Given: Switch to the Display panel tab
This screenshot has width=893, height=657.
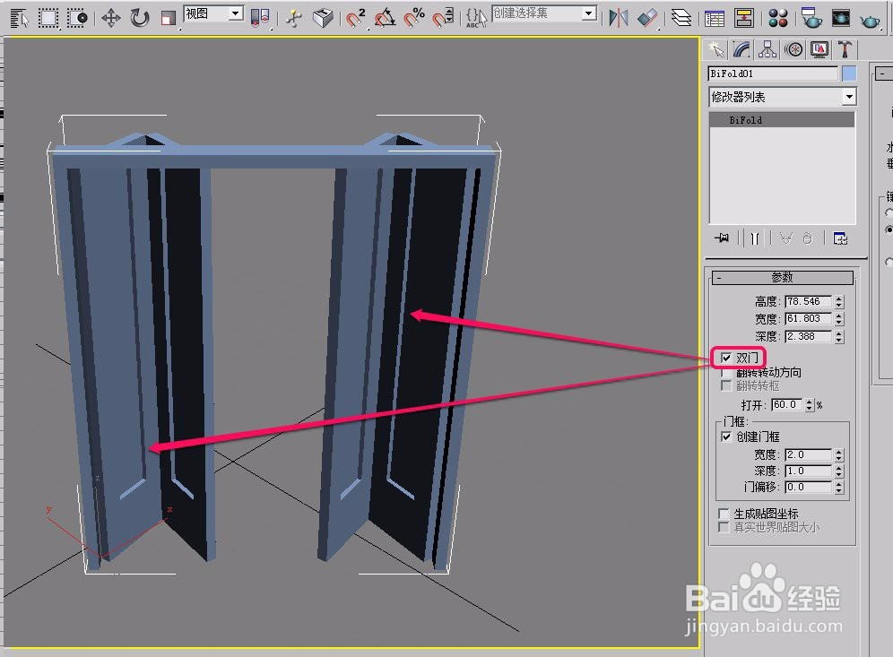Looking at the screenshot, I should 819,50.
